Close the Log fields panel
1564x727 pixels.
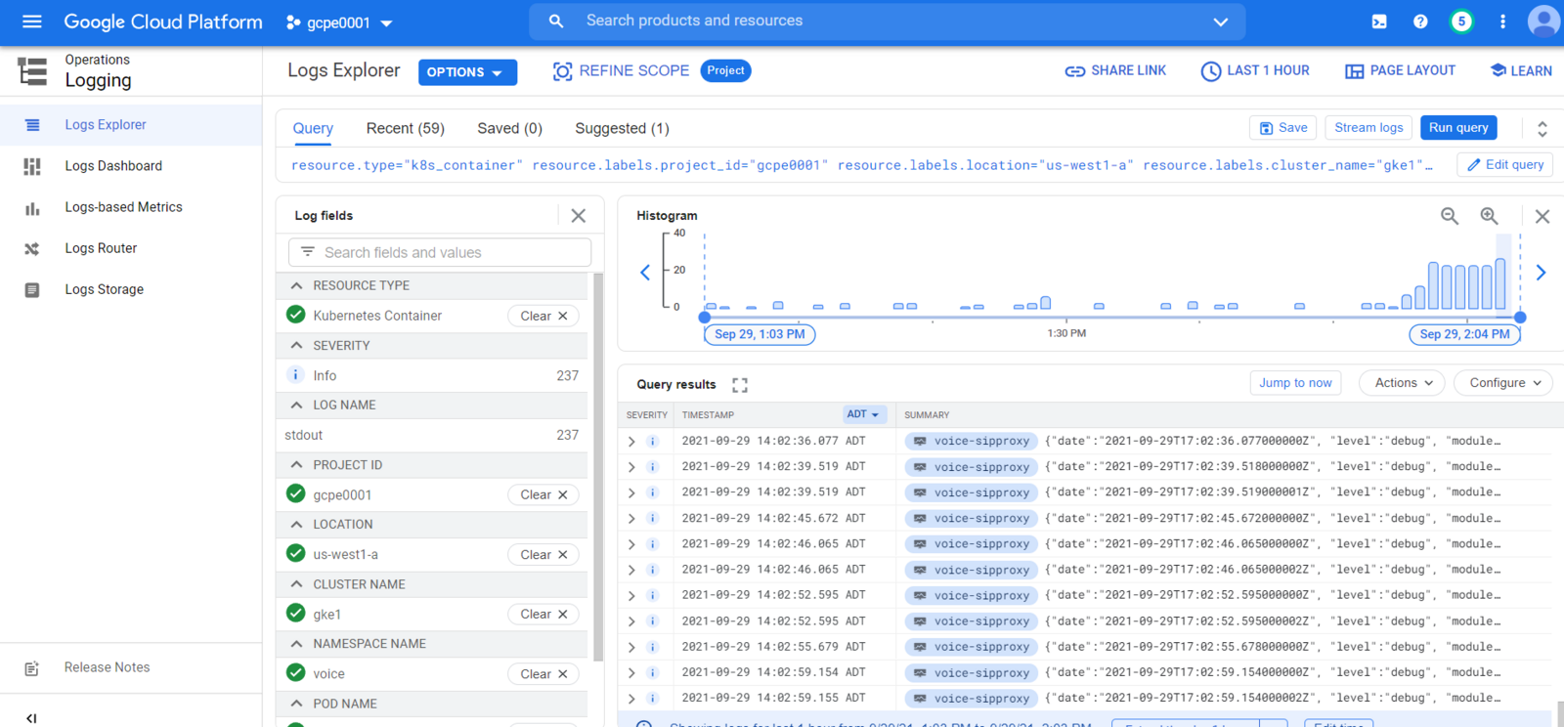[579, 216]
